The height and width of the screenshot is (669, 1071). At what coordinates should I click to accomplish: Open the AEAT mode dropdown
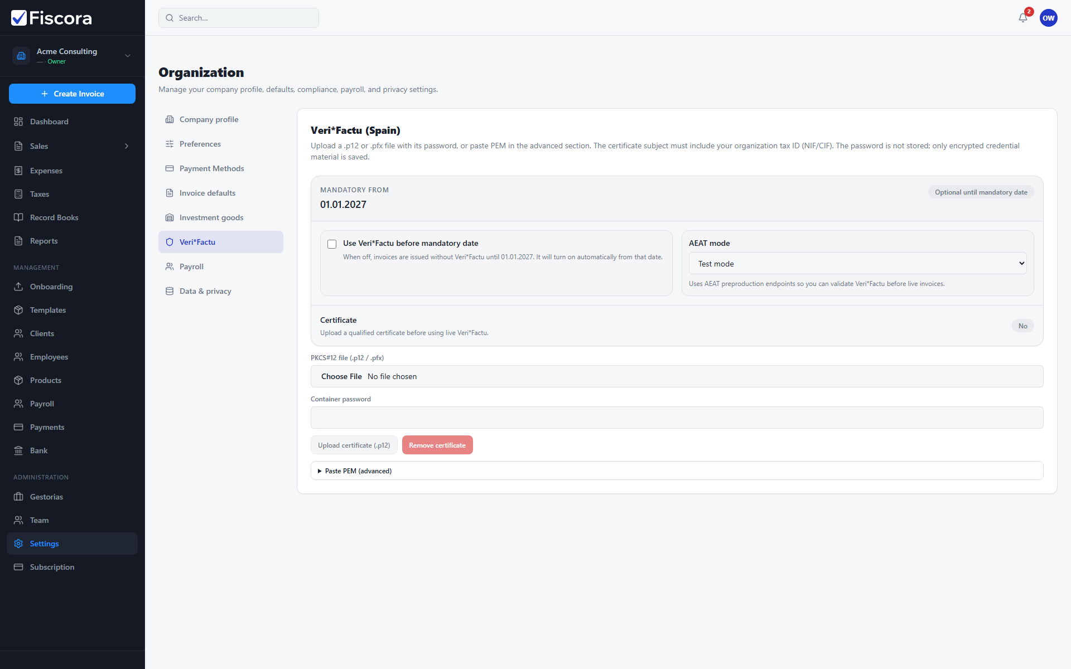[858, 263]
